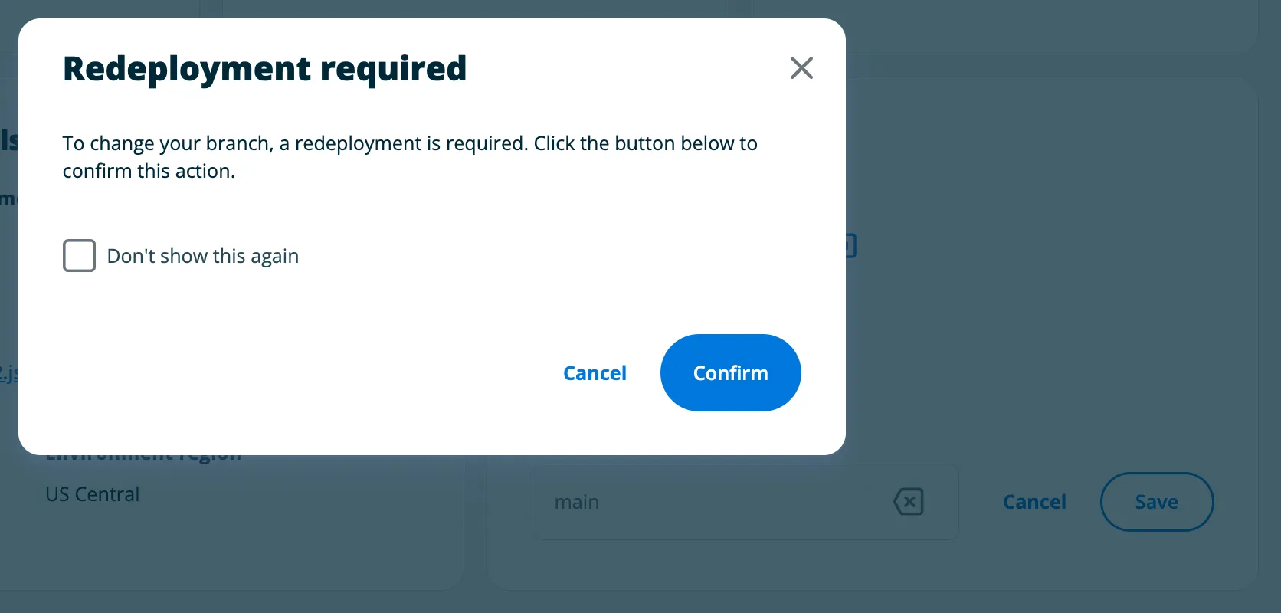Image resolution: width=1281 pixels, height=613 pixels.
Task: Confirm the branch redeployment
Action: point(730,372)
